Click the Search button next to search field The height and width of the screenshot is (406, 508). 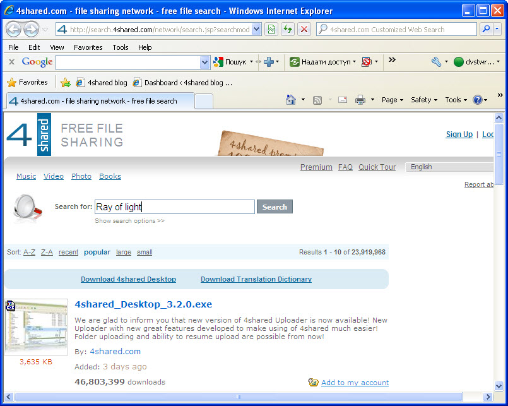275,207
